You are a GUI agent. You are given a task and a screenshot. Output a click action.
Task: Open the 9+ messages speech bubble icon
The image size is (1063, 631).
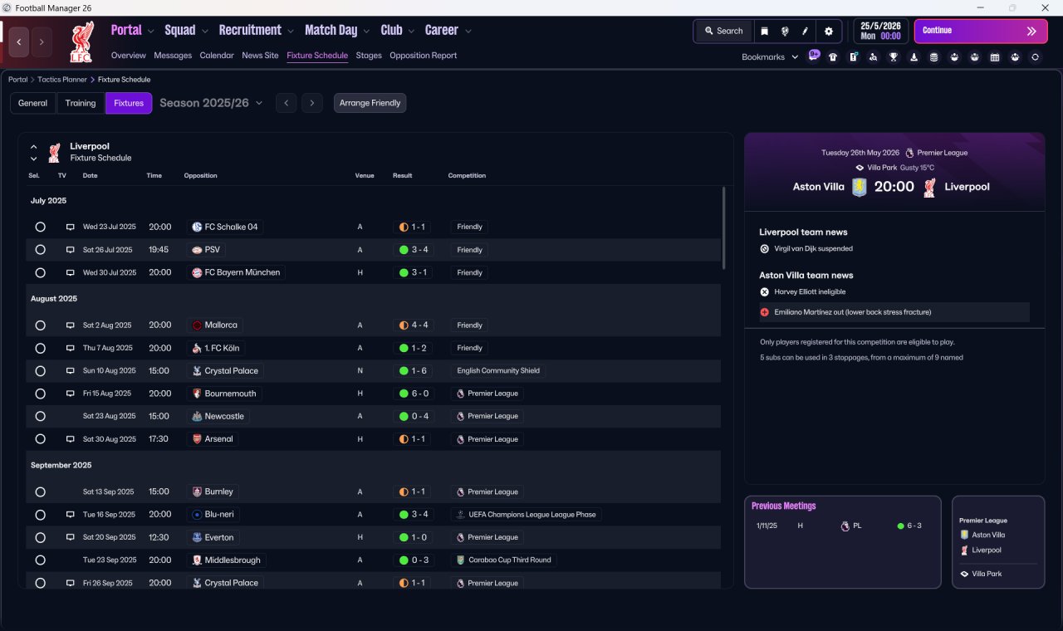point(814,56)
